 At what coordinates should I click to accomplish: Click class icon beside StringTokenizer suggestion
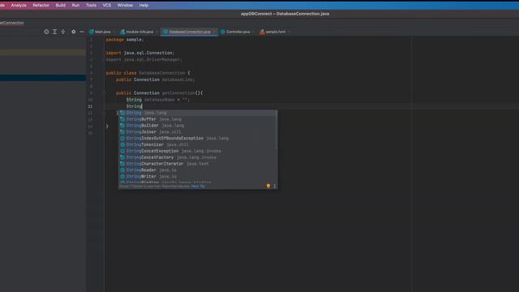[x=122, y=144]
